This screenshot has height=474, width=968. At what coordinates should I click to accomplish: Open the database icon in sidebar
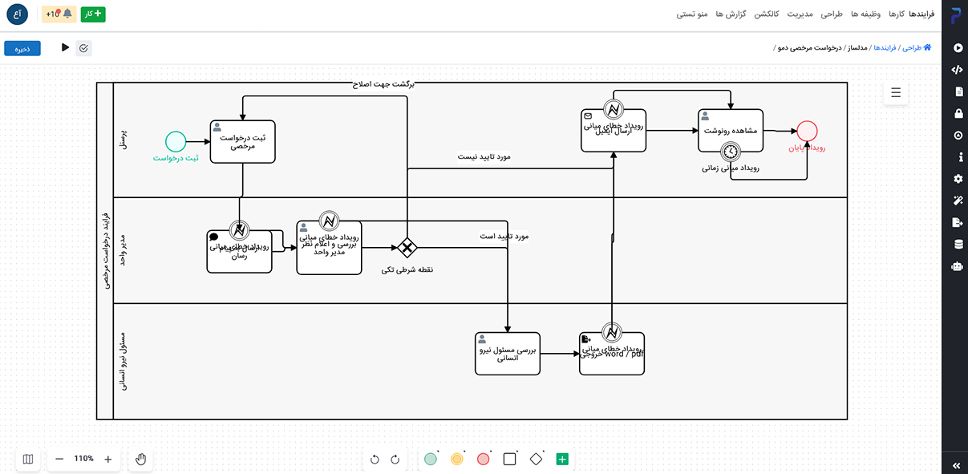[x=957, y=245]
